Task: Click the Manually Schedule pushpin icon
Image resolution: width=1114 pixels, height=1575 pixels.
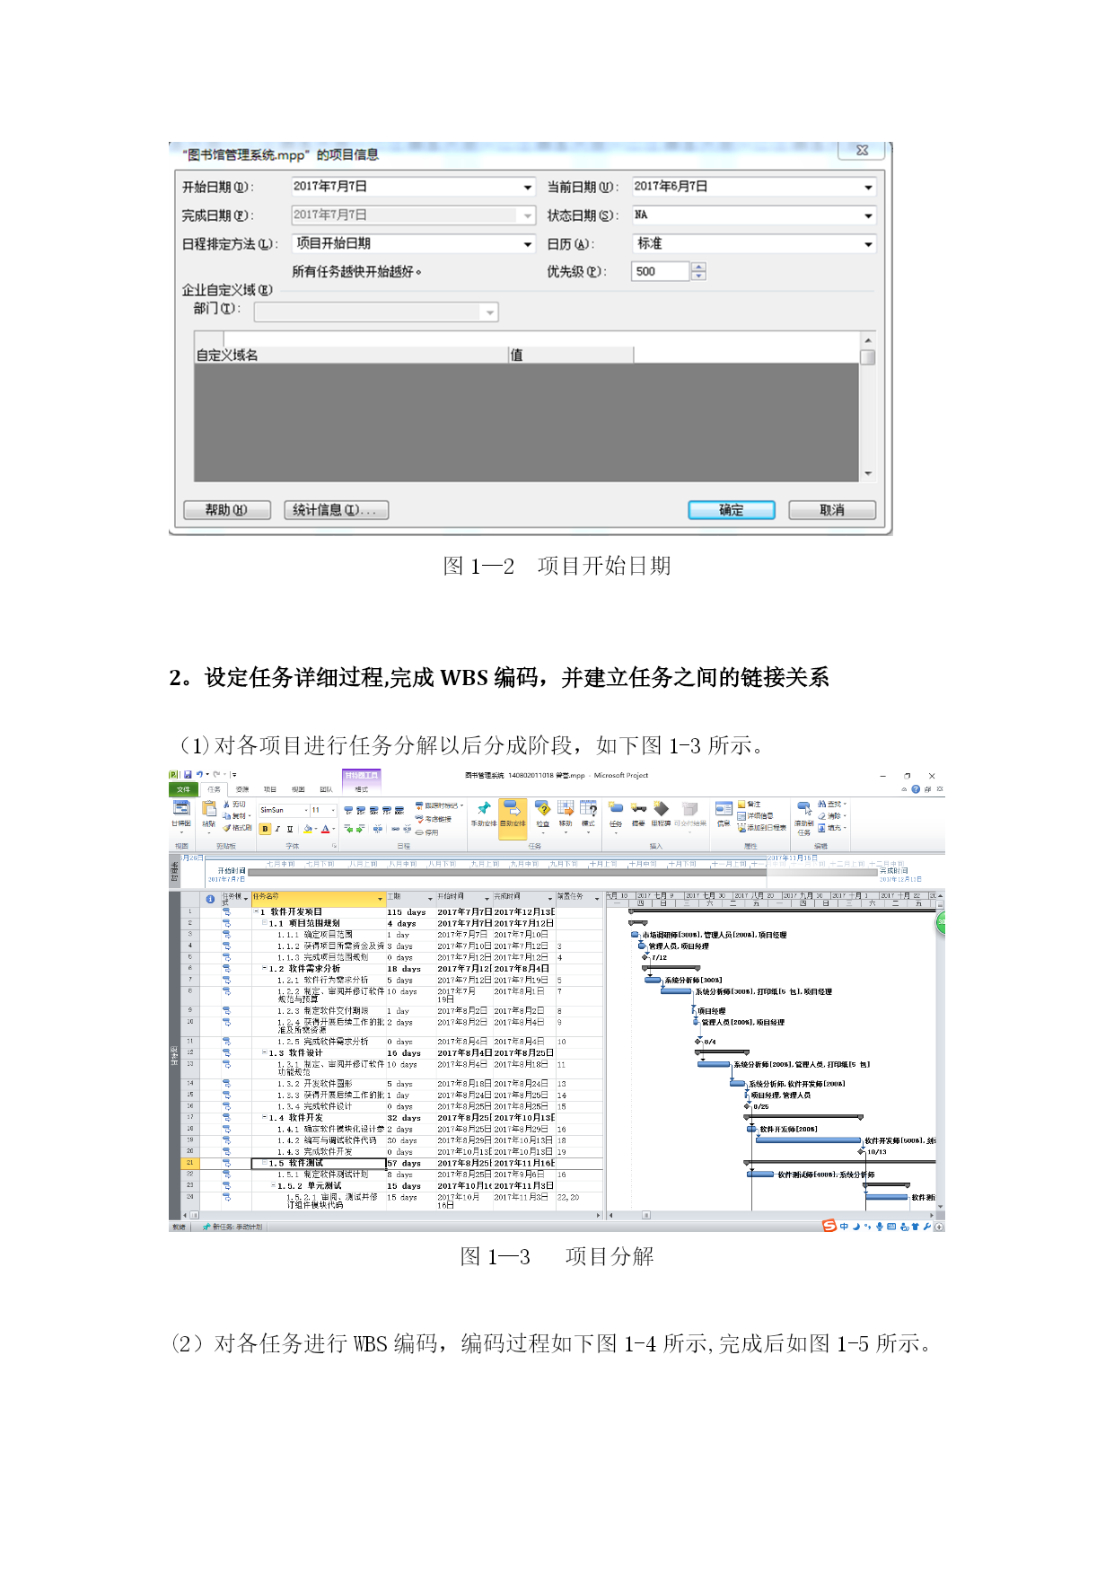Action: [x=484, y=808]
